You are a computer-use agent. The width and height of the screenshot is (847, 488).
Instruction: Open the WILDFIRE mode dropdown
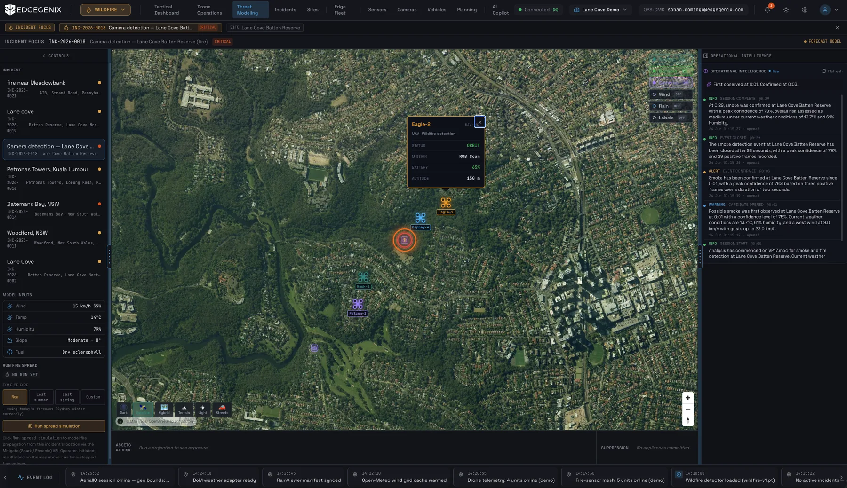point(105,9)
